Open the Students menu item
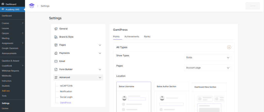Image resolution: width=264 pixels, height=112 pixels. (x=6, y=86)
